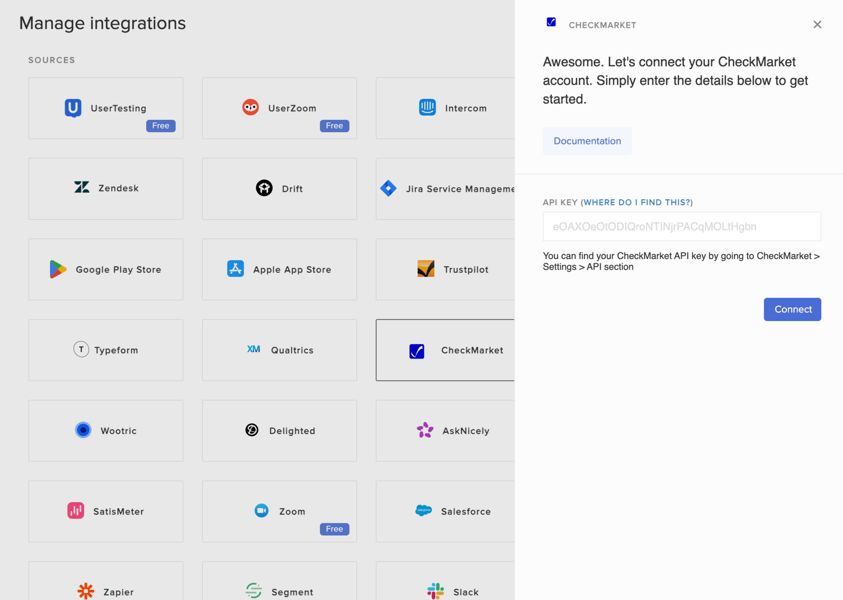
Task: Select the Apple App Store label
Action: (292, 270)
